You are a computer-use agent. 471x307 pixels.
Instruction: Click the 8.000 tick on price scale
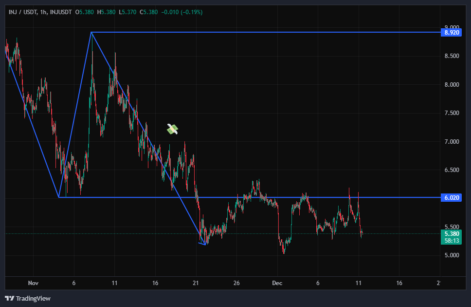[452, 85]
